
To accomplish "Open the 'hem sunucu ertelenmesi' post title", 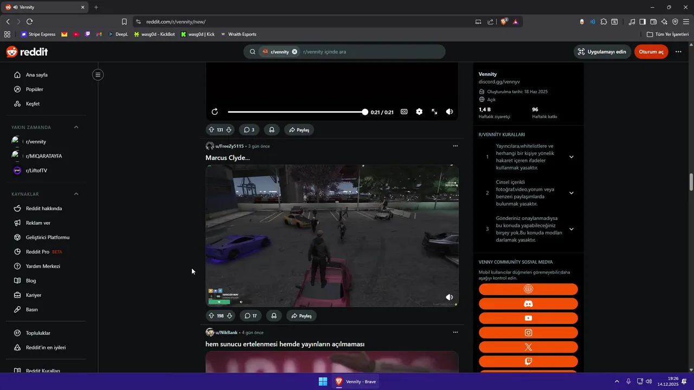I will coord(285,344).
